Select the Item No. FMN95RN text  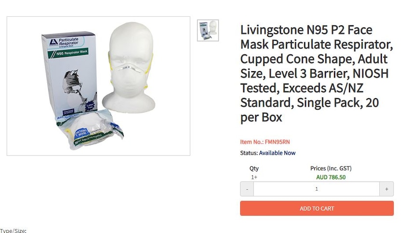coord(265,142)
